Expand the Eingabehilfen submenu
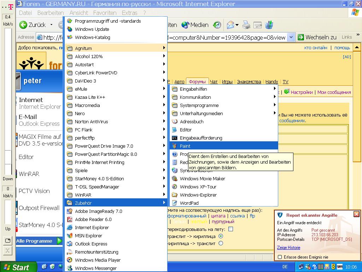This screenshot has height=272, width=362. click(224, 89)
